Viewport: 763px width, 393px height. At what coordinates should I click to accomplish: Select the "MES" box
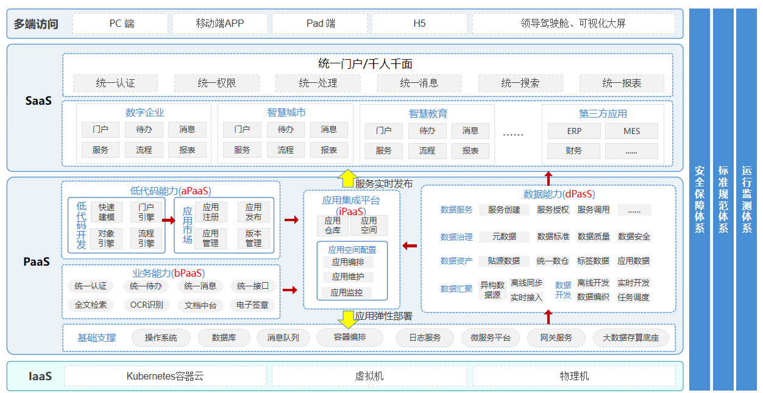coord(631,131)
